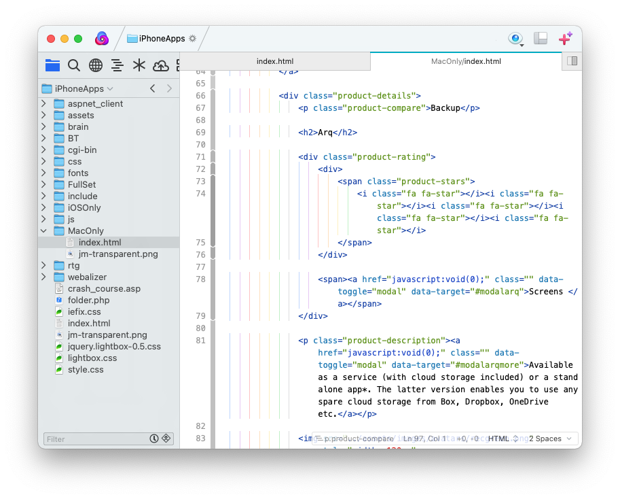The height and width of the screenshot is (499, 620).
Task: Select the iOSOnly folder
Action: click(109, 208)
